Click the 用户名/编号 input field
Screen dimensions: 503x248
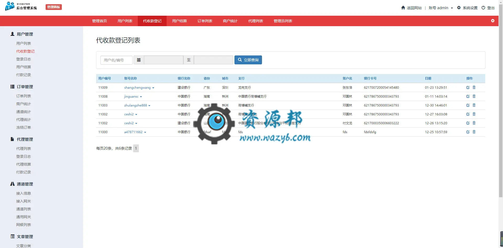[x=116, y=60]
